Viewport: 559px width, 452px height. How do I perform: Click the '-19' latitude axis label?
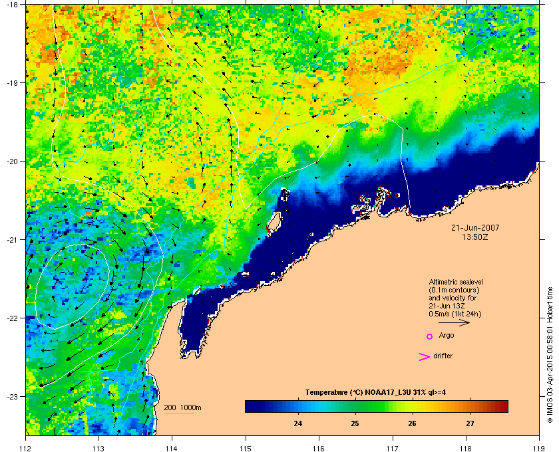pyautogui.click(x=12, y=83)
